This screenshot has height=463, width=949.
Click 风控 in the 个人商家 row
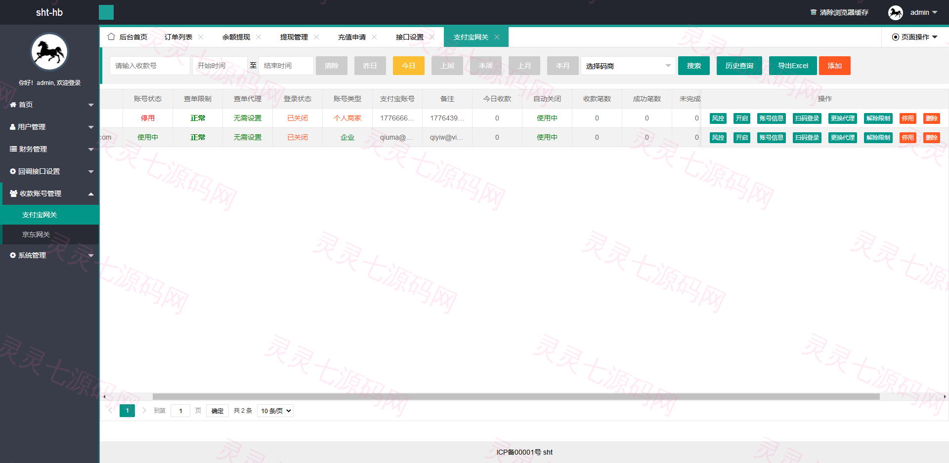718,118
